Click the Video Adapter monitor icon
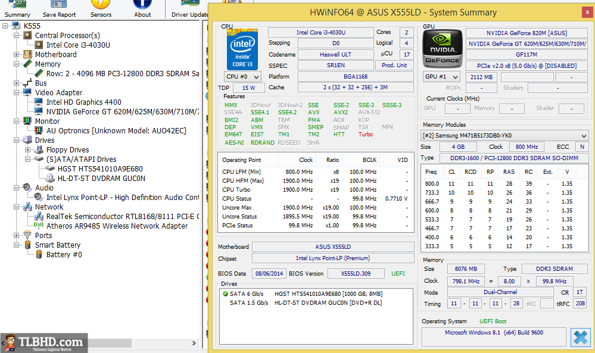The height and width of the screenshot is (353, 595). click(27, 92)
